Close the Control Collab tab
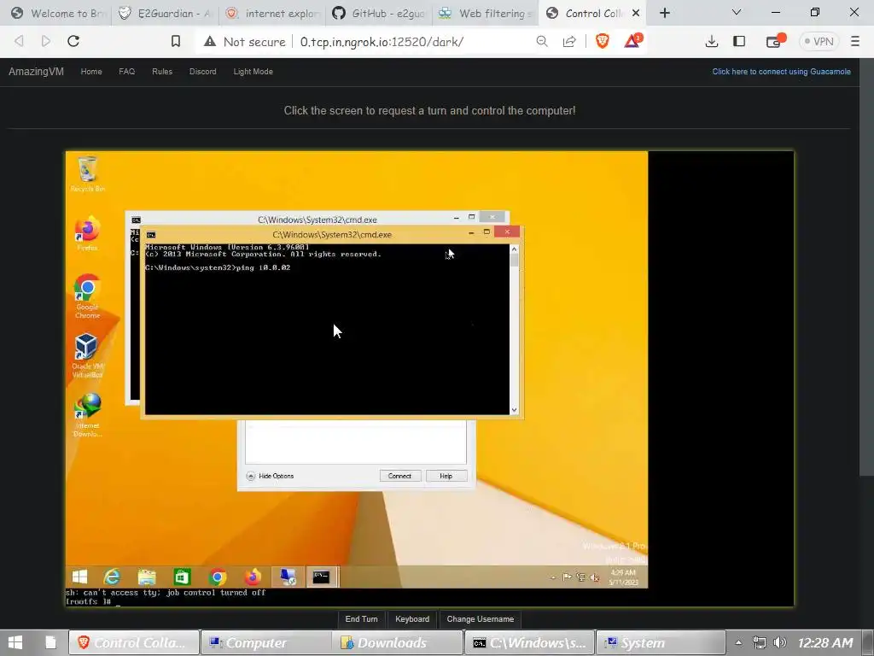The height and width of the screenshot is (656, 874). [635, 13]
